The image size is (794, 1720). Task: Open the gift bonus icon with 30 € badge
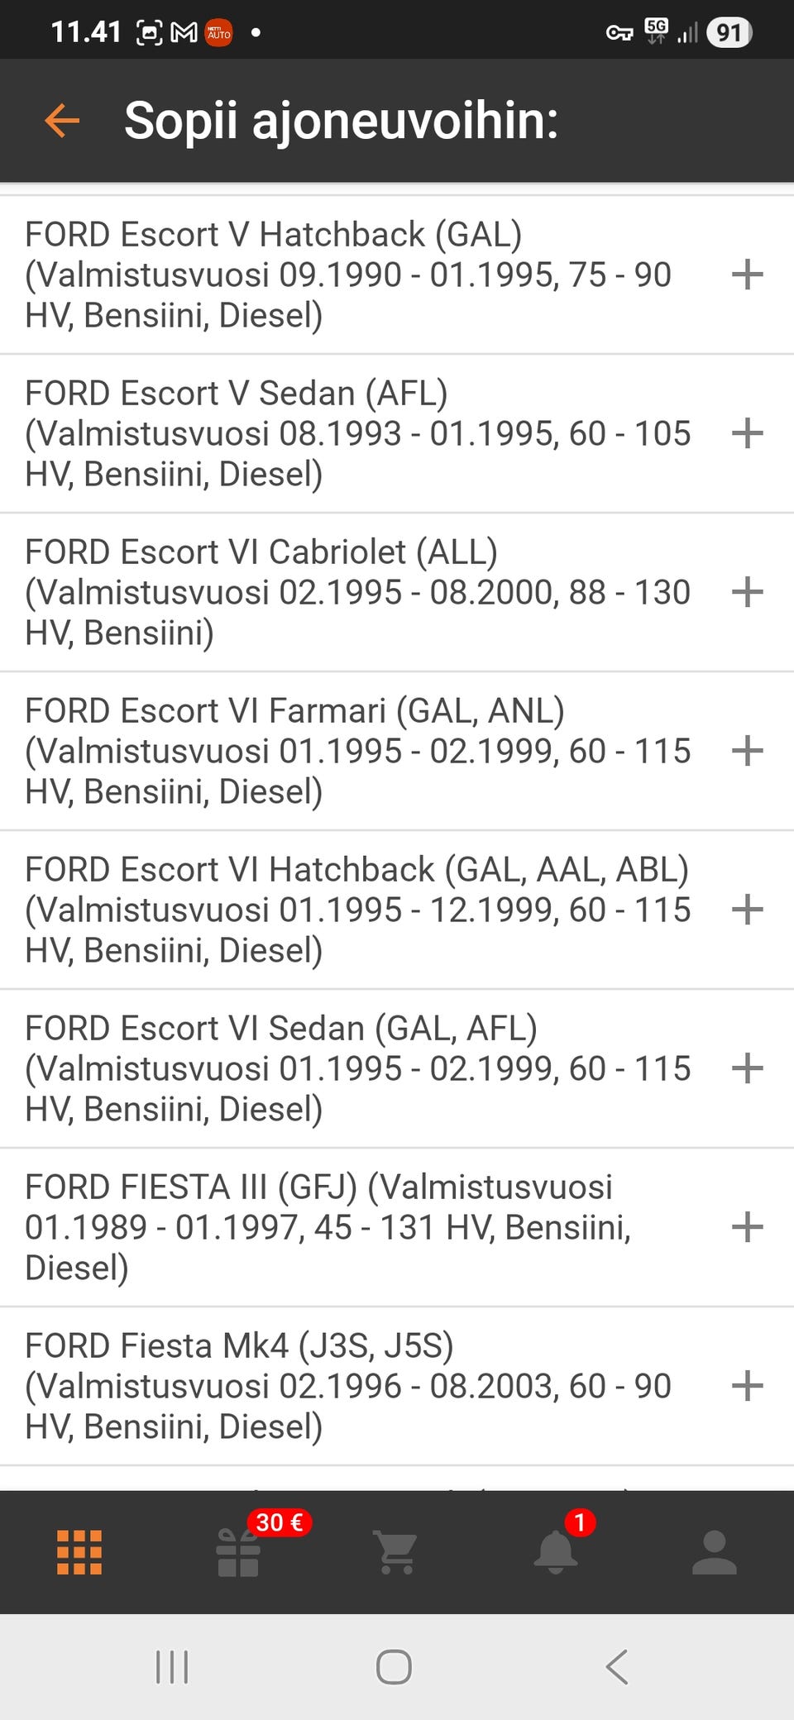(x=238, y=1552)
